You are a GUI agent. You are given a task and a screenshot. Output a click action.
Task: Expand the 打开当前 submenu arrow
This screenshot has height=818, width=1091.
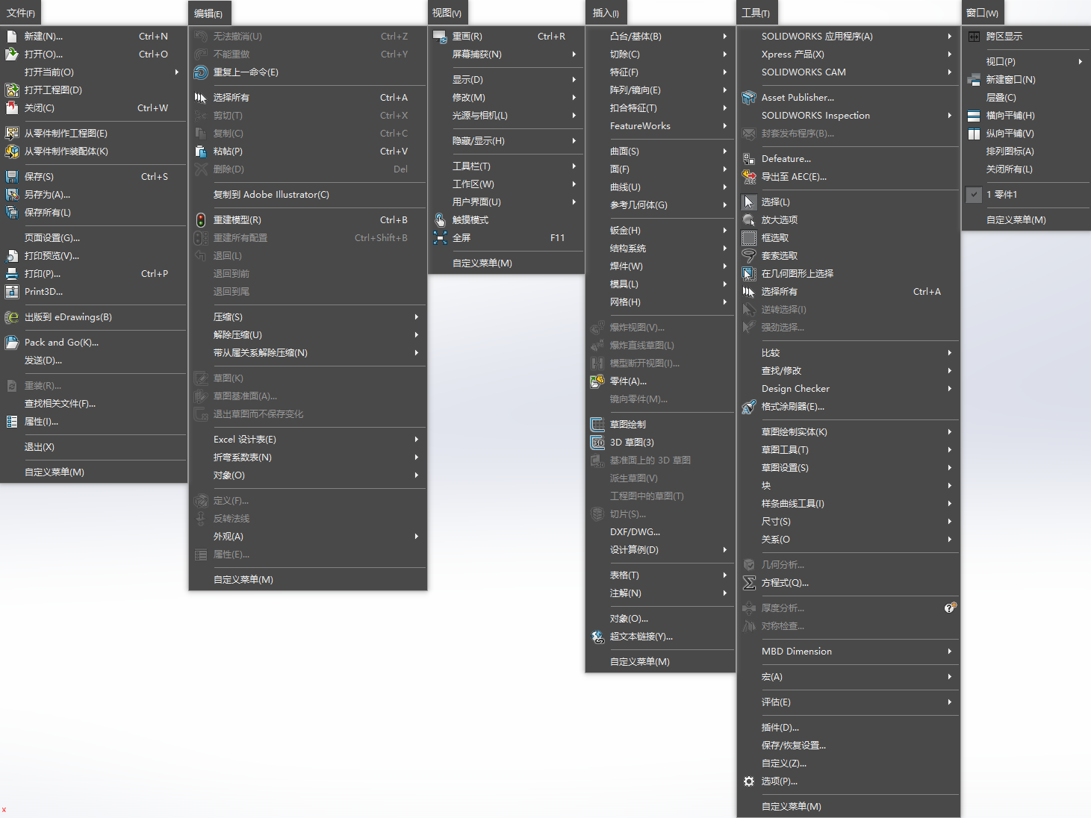point(176,72)
